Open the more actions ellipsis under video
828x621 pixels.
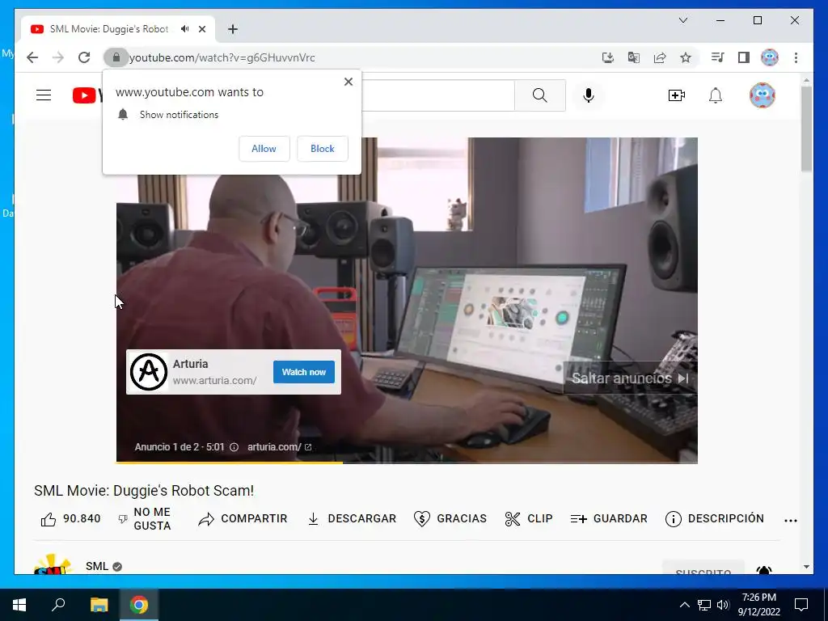click(x=791, y=520)
